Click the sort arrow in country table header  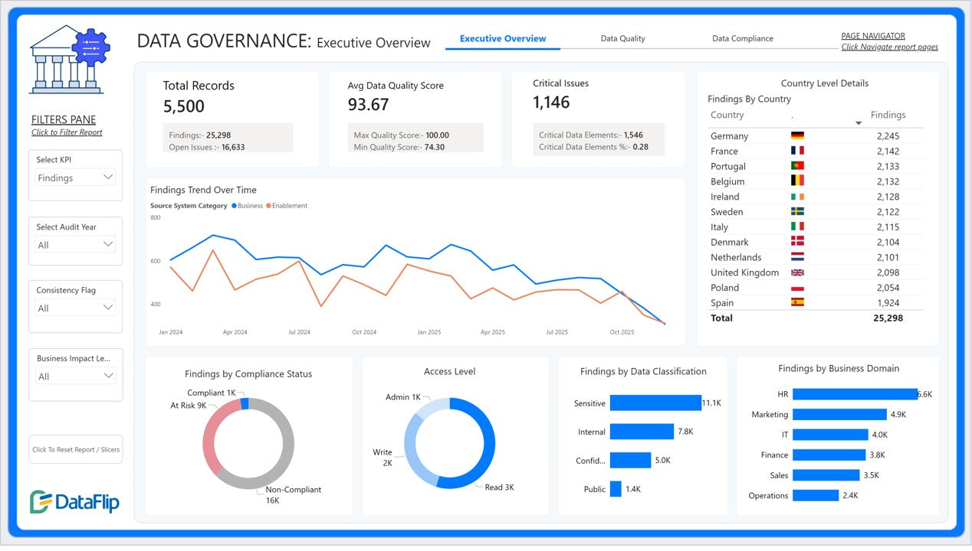tap(859, 123)
